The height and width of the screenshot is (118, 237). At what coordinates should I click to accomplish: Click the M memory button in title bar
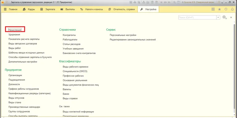coord(161,2)
